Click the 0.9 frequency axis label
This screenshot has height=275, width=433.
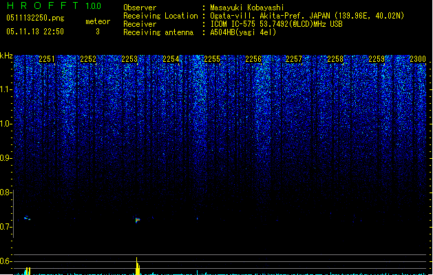click(6, 158)
